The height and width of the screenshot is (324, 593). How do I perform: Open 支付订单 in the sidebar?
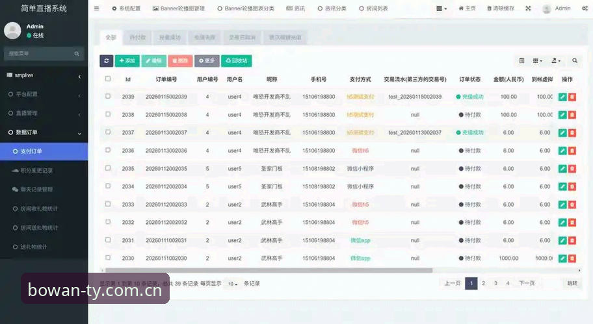[44, 151]
